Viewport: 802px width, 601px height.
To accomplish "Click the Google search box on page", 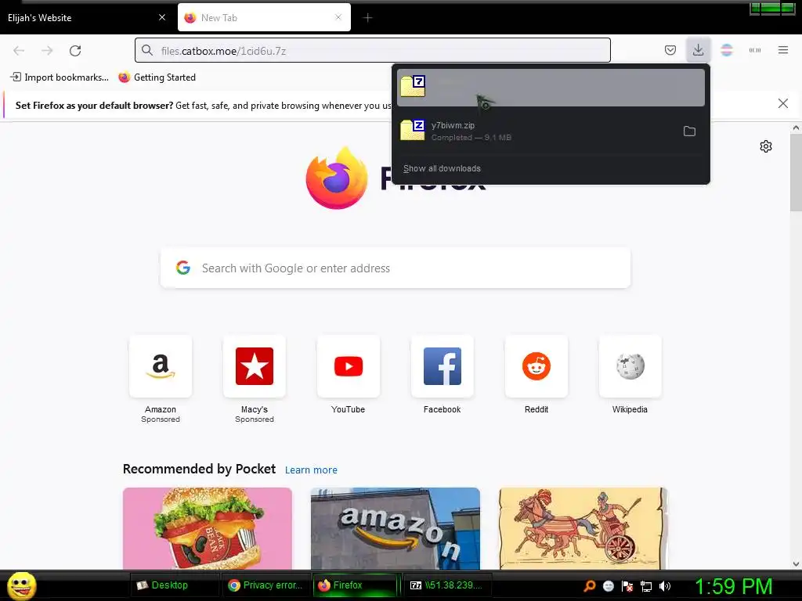I will pyautogui.click(x=396, y=268).
